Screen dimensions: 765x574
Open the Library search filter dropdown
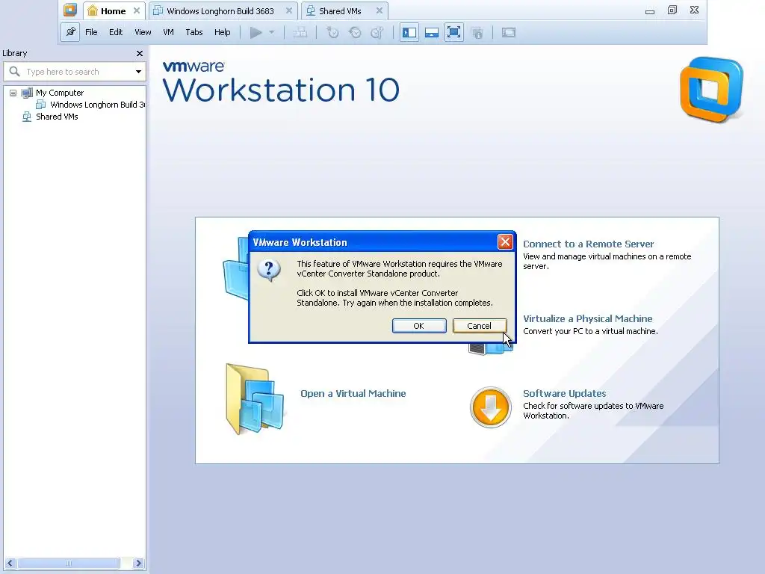tap(138, 72)
